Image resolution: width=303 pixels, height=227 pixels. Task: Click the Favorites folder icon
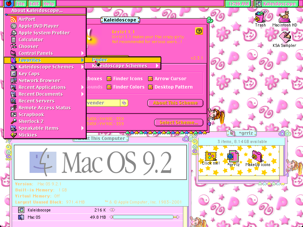(13, 60)
